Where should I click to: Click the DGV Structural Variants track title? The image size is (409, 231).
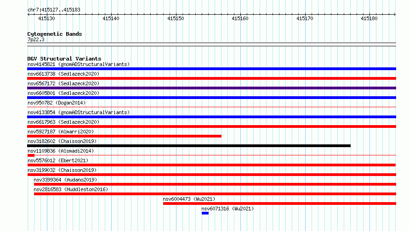[x=64, y=59]
